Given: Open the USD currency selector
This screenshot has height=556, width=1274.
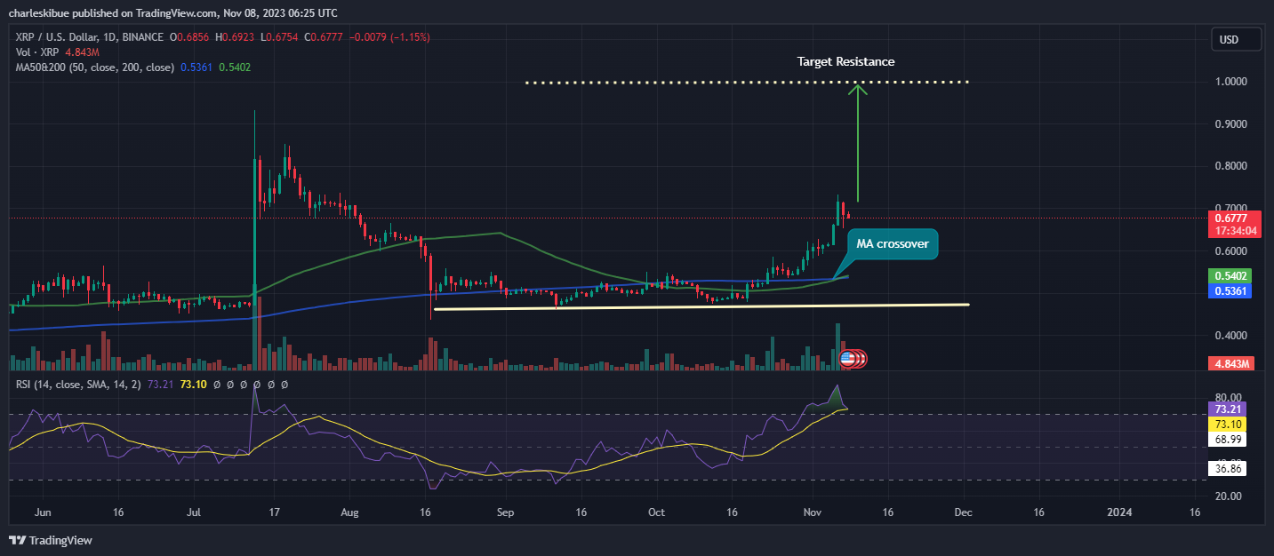Looking at the screenshot, I should pos(1236,40).
